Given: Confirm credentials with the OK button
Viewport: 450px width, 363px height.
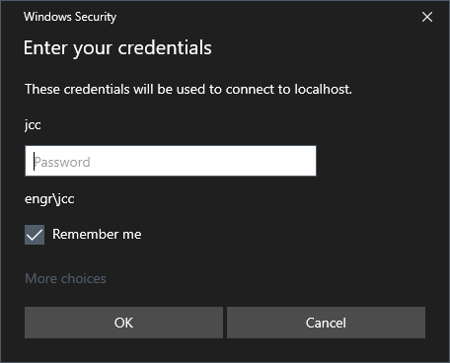Looking at the screenshot, I should click(123, 323).
